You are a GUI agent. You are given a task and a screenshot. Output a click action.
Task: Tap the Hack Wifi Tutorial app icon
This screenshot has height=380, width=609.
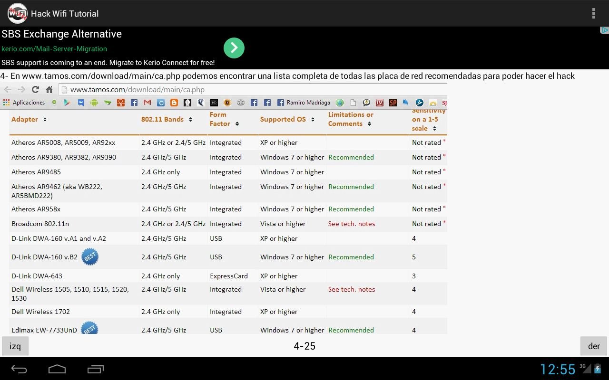tap(17, 13)
